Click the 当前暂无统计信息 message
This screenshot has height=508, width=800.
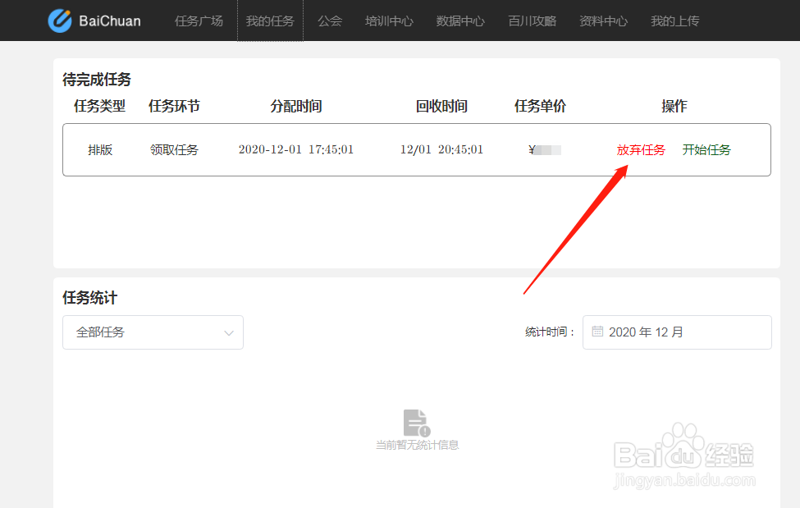(x=418, y=445)
